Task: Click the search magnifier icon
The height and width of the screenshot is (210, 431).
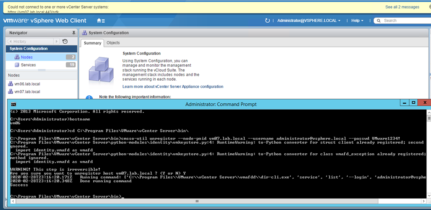Action: point(379,20)
